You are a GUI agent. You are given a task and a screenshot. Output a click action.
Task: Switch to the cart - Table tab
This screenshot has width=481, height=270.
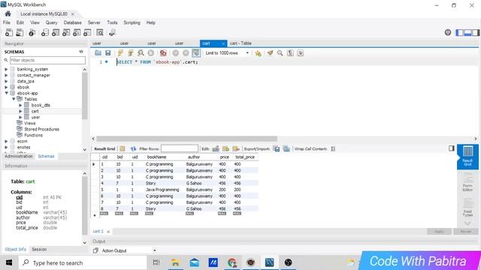pos(240,43)
